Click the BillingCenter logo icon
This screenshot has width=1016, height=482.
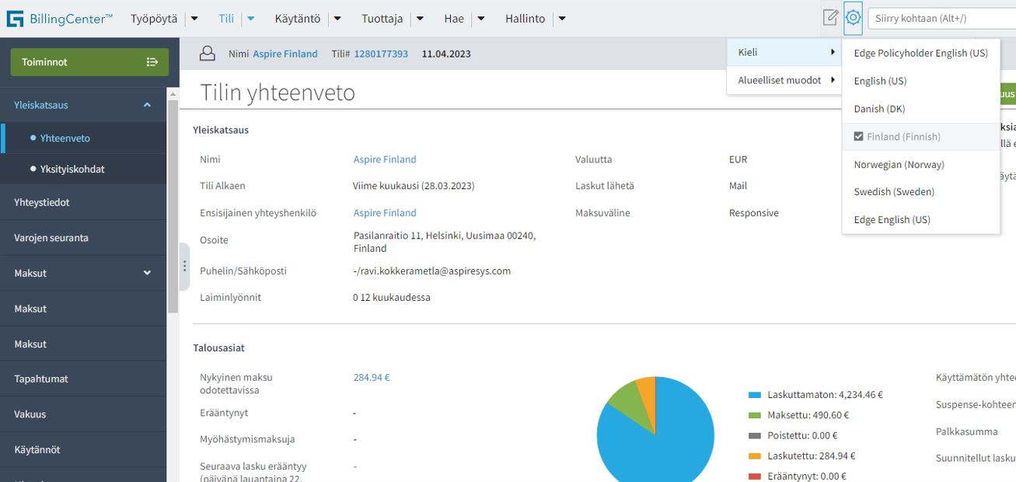[x=15, y=19]
